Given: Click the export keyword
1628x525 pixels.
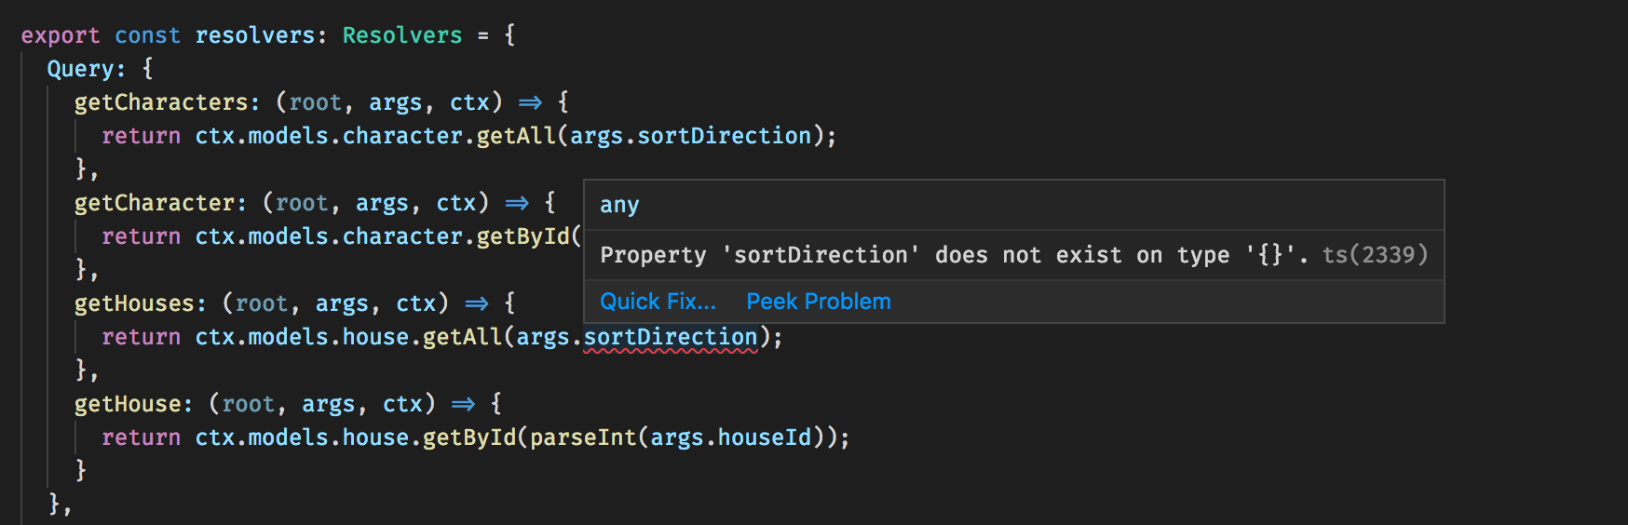Looking at the screenshot, I should [61, 35].
